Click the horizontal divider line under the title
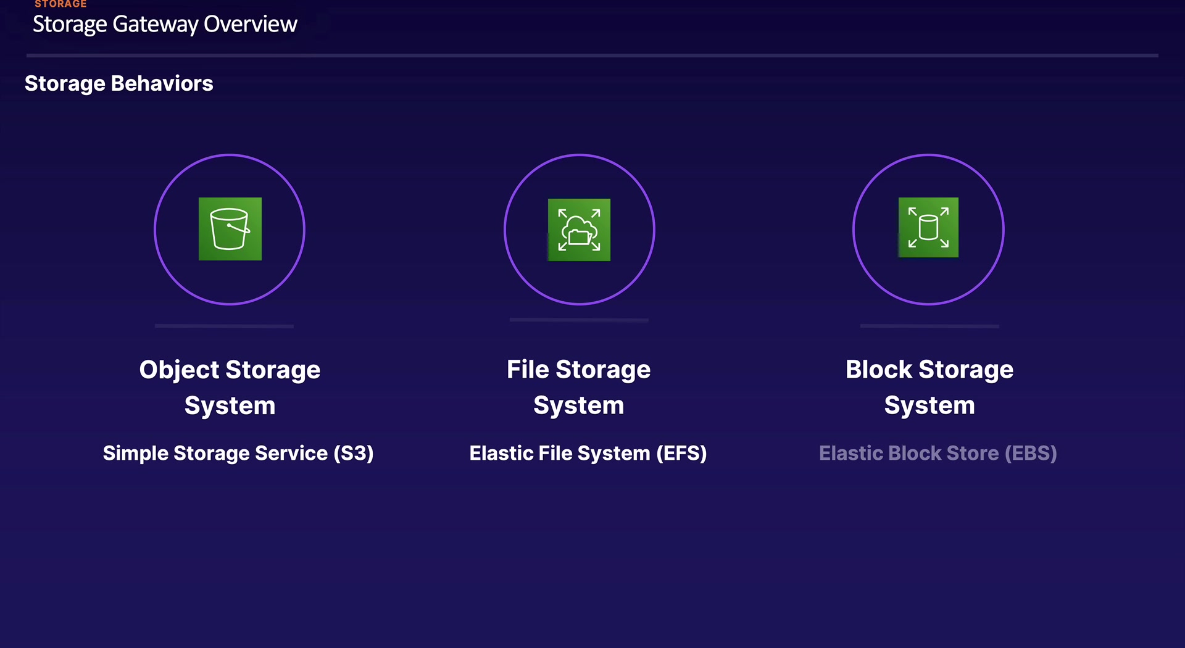The width and height of the screenshot is (1185, 648). (592, 56)
